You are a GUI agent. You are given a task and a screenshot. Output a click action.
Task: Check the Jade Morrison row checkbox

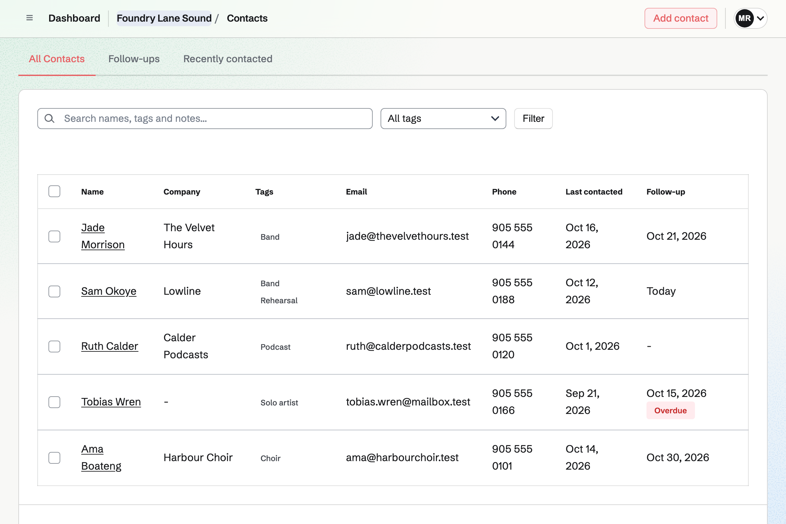pyautogui.click(x=54, y=236)
